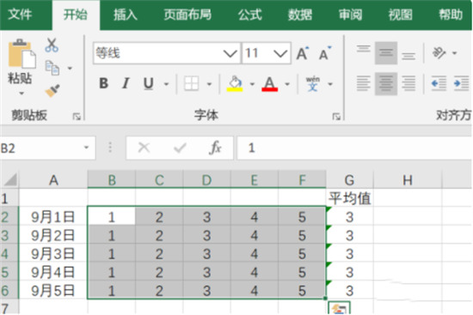Open clipboard pane dialog launcher
This screenshot has height=315, width=473.
[77, 116]
